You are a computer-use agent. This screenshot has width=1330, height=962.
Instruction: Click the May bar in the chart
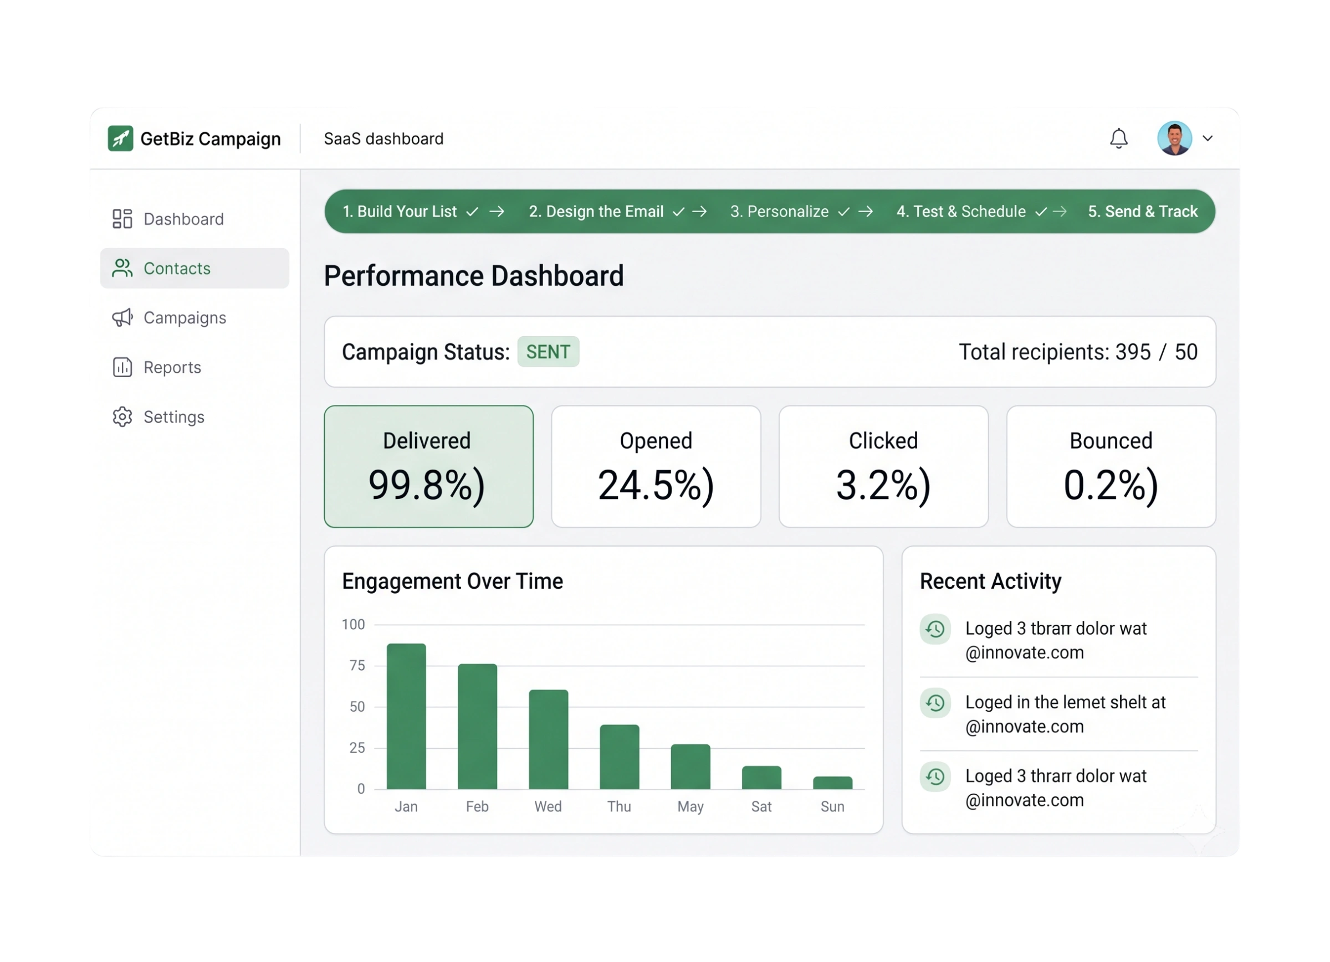tap(690, 766)
